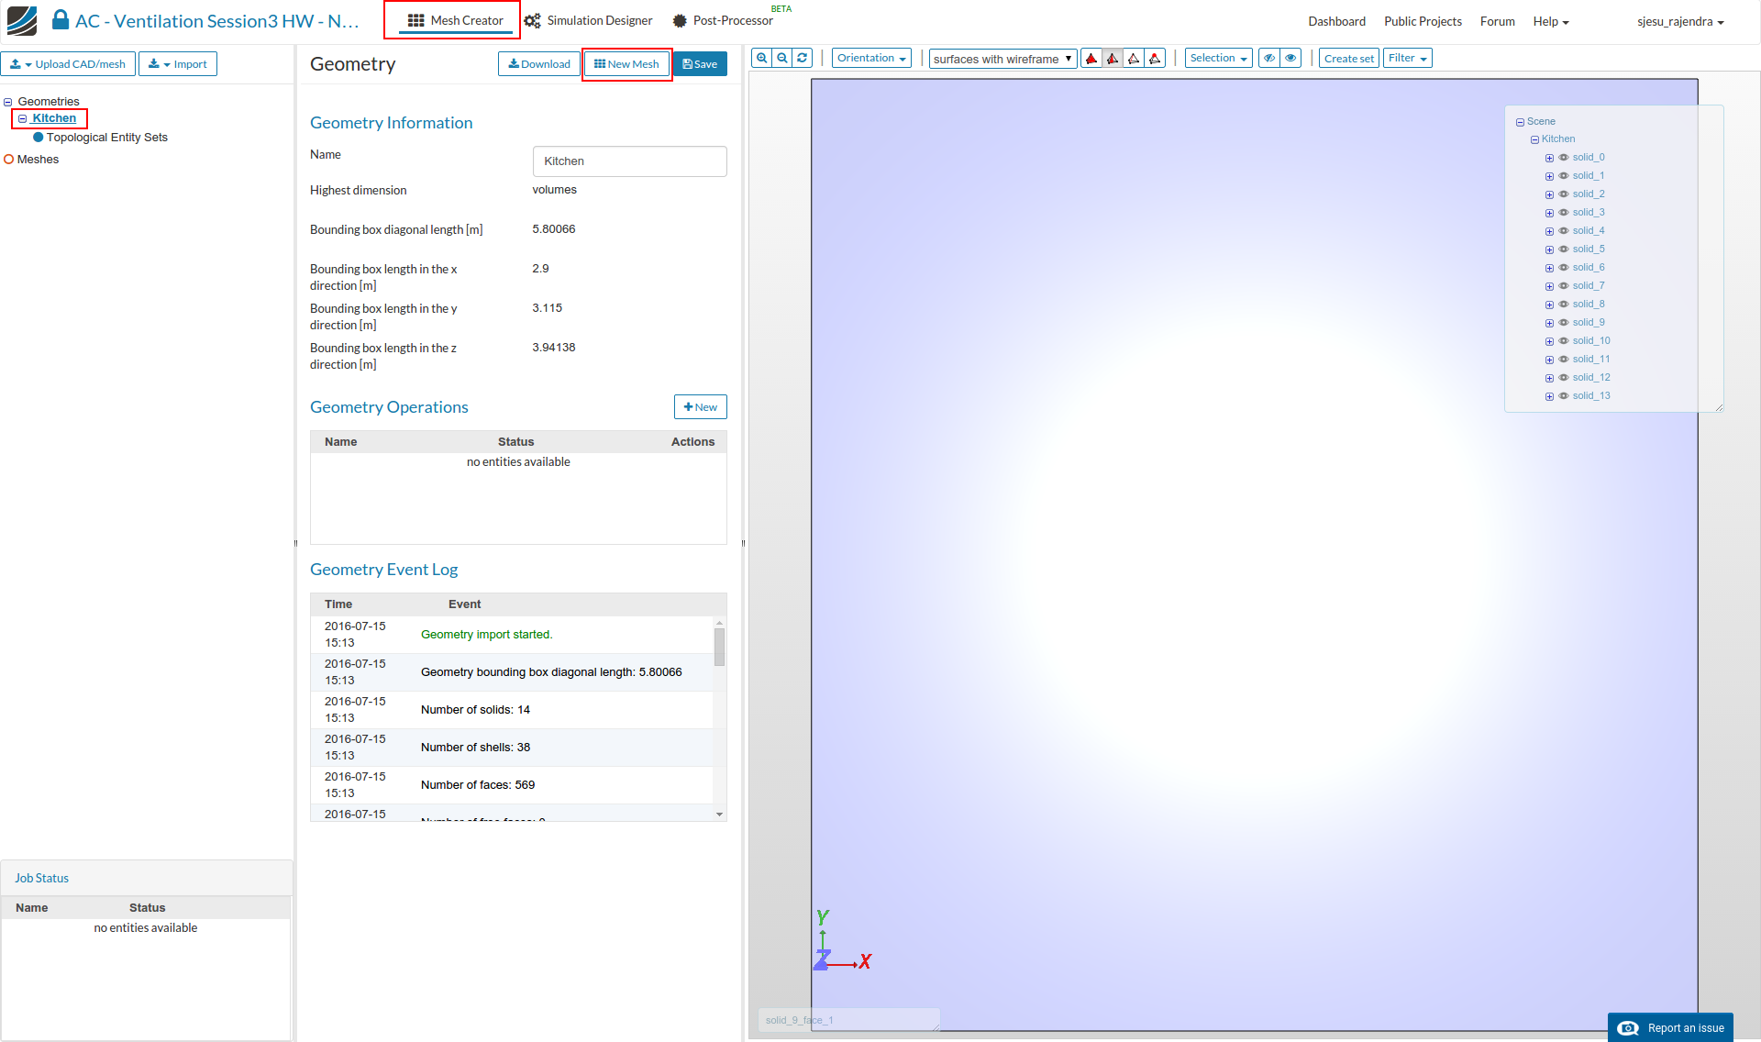This screenshot has height=1042, width=1761.
Task: Click the New Mesh button
Action: [x=627, y=64]
